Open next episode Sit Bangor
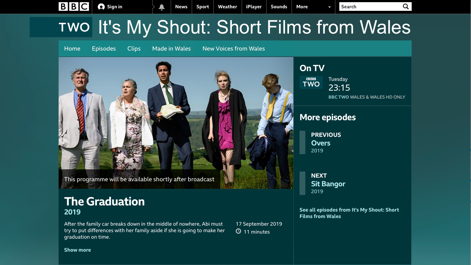This screenshot has width=471, height=265. click(x=328, y=184)
